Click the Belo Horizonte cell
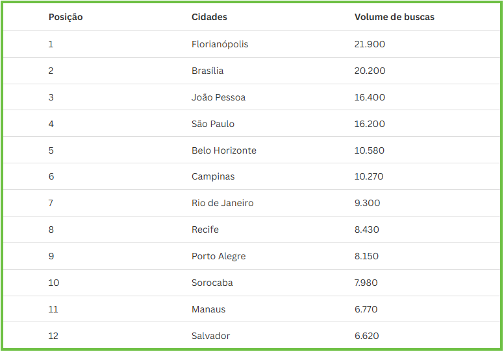The image size is (504, 352). point(223,150)
